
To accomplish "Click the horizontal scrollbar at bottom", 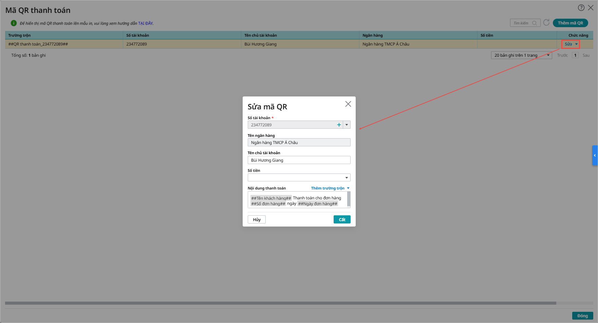I will click(280, 303).
